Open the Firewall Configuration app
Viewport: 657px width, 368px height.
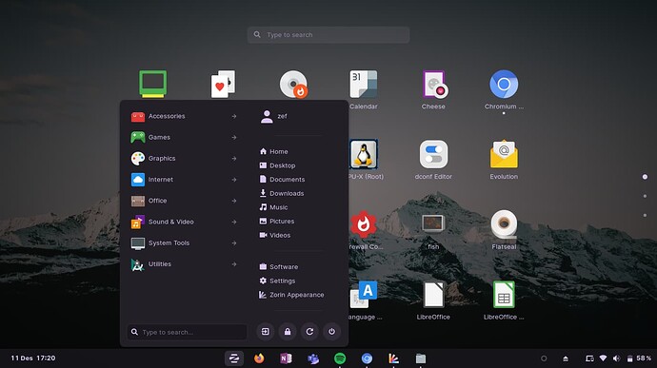click(x=364, y=224)
